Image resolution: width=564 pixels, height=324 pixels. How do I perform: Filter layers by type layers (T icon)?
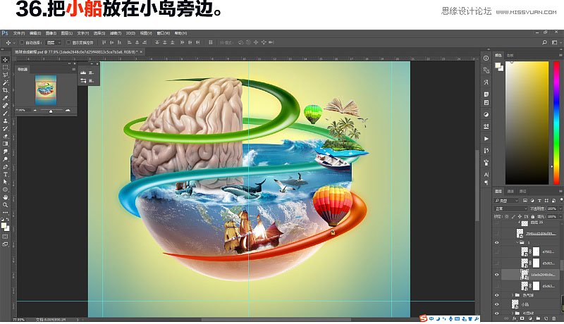point(539,201)
